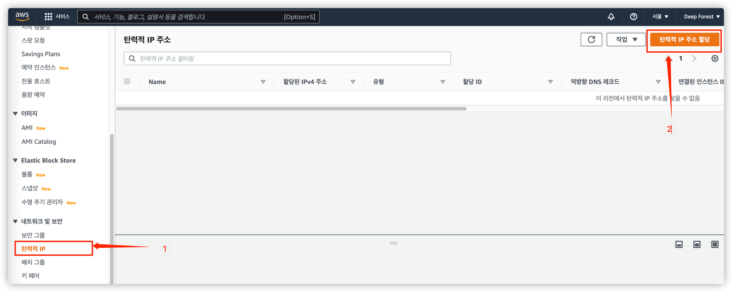Sort by 유형 column arrow

point(442,82)
